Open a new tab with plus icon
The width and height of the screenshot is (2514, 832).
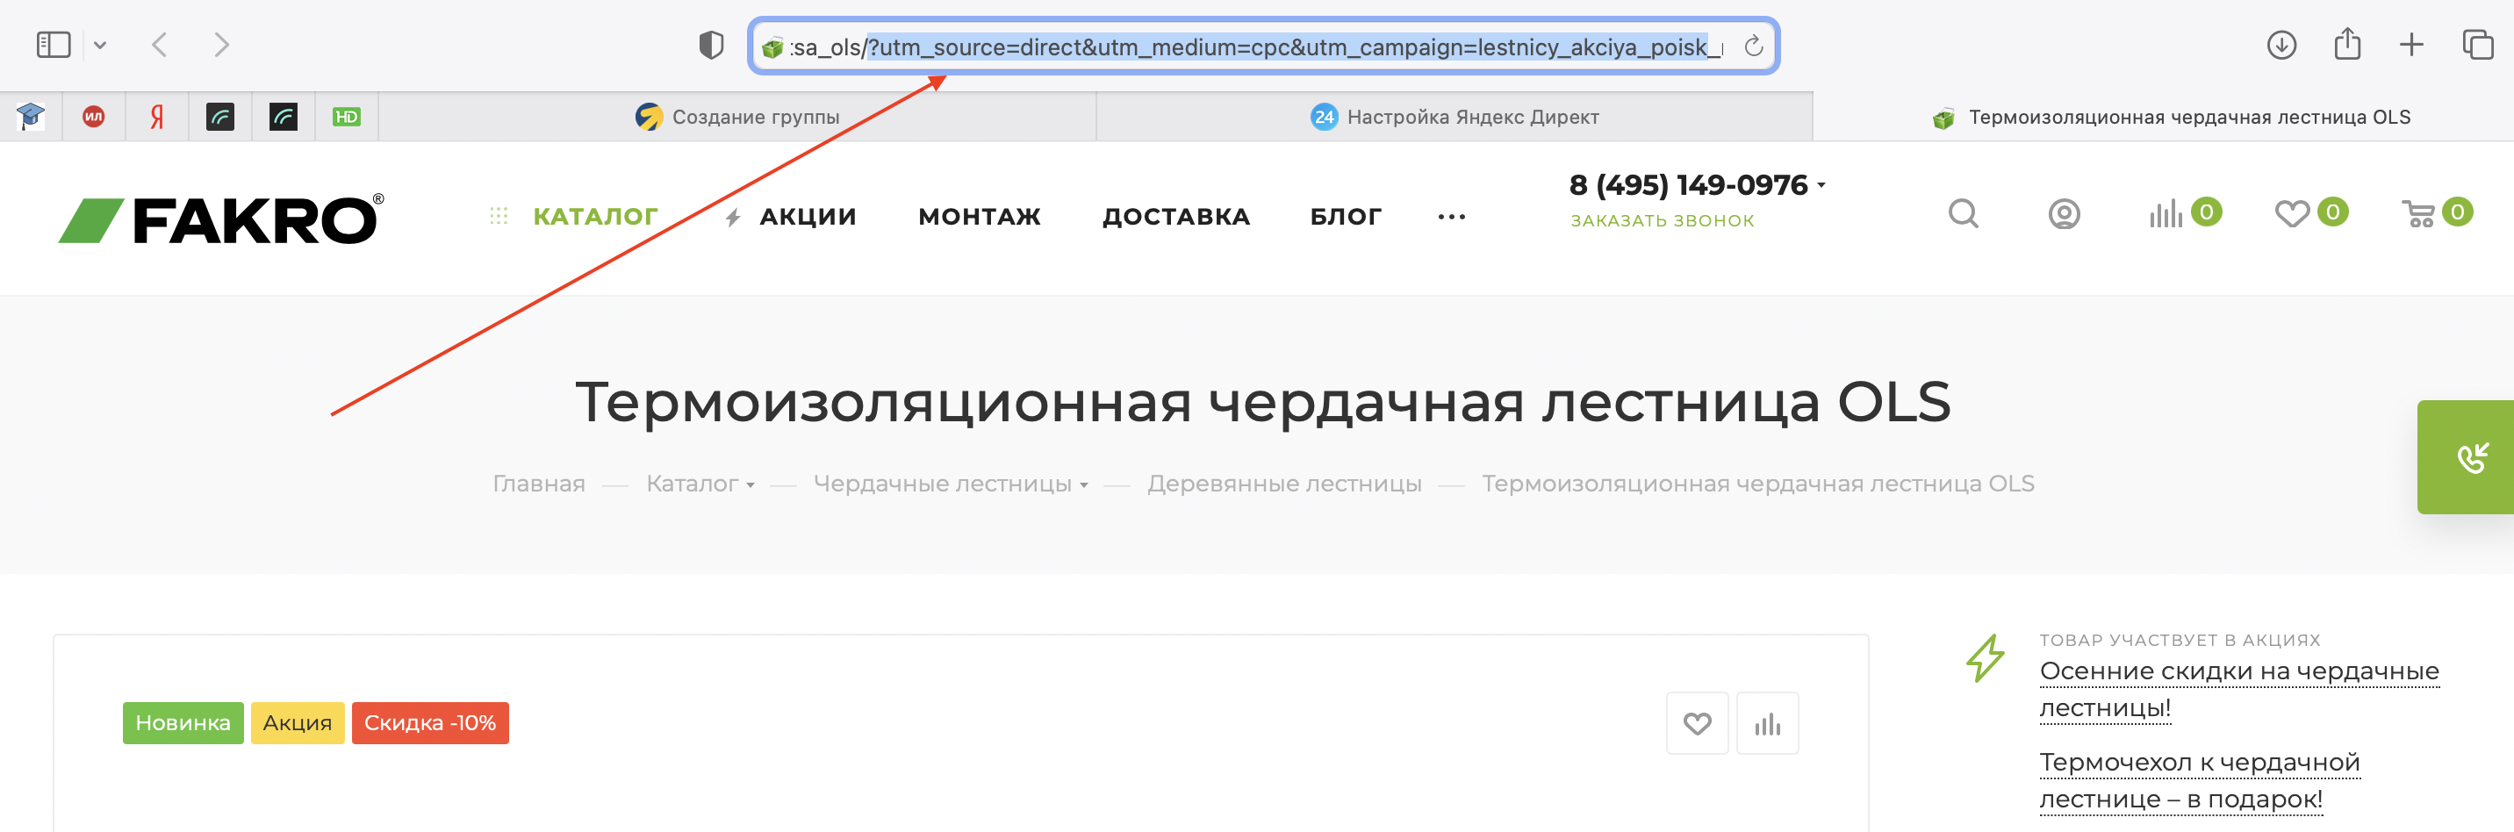[x=2410, y=45]
